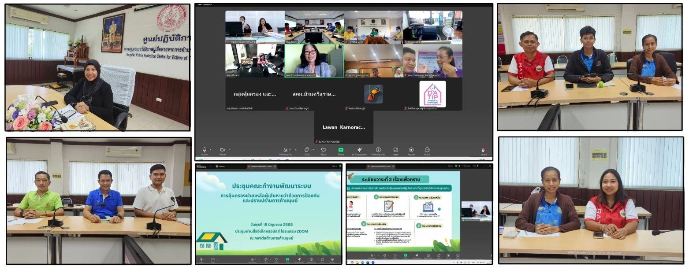Image resolution: width=689 pixels, height=270 pixels.
Task: Open React heart in the gallery Zoom window
Action: pyautogui.click(x=324, y=151)
